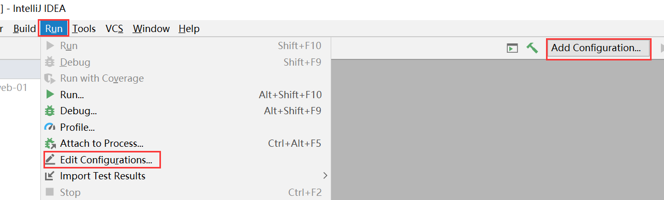
Task: Click the green bug icon for Debug...
Action: pyautogui.click(x=50, y=111)
